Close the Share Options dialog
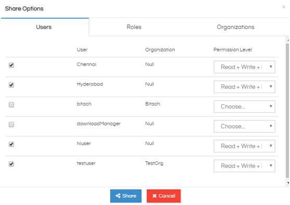The width and height of the screenshot is (290, 205). click(x=284, y=7)
